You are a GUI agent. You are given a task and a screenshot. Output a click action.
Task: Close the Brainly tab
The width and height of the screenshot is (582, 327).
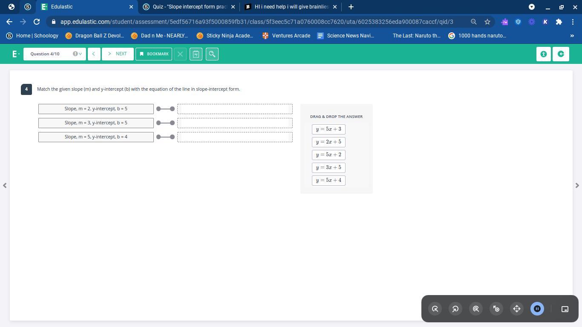tap(335, 7)
